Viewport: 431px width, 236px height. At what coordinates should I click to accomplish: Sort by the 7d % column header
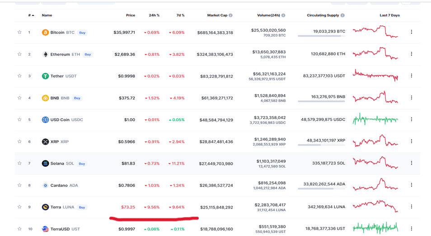click(x=180, y=15)
